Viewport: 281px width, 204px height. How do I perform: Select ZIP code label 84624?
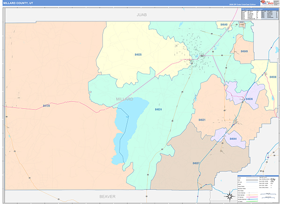coord(158,109)
